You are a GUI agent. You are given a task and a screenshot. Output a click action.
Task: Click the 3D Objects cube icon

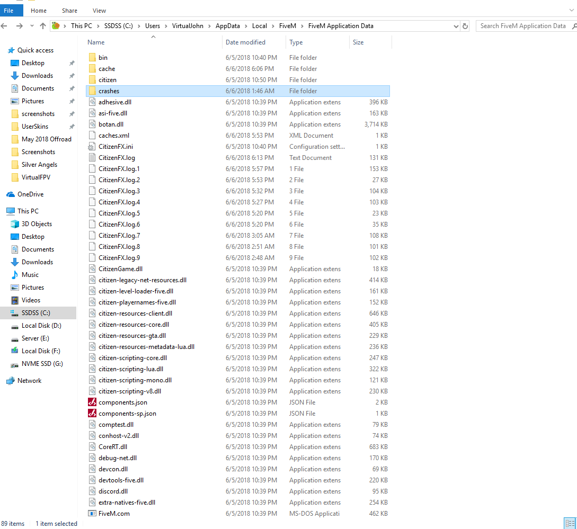coord(15,223)
